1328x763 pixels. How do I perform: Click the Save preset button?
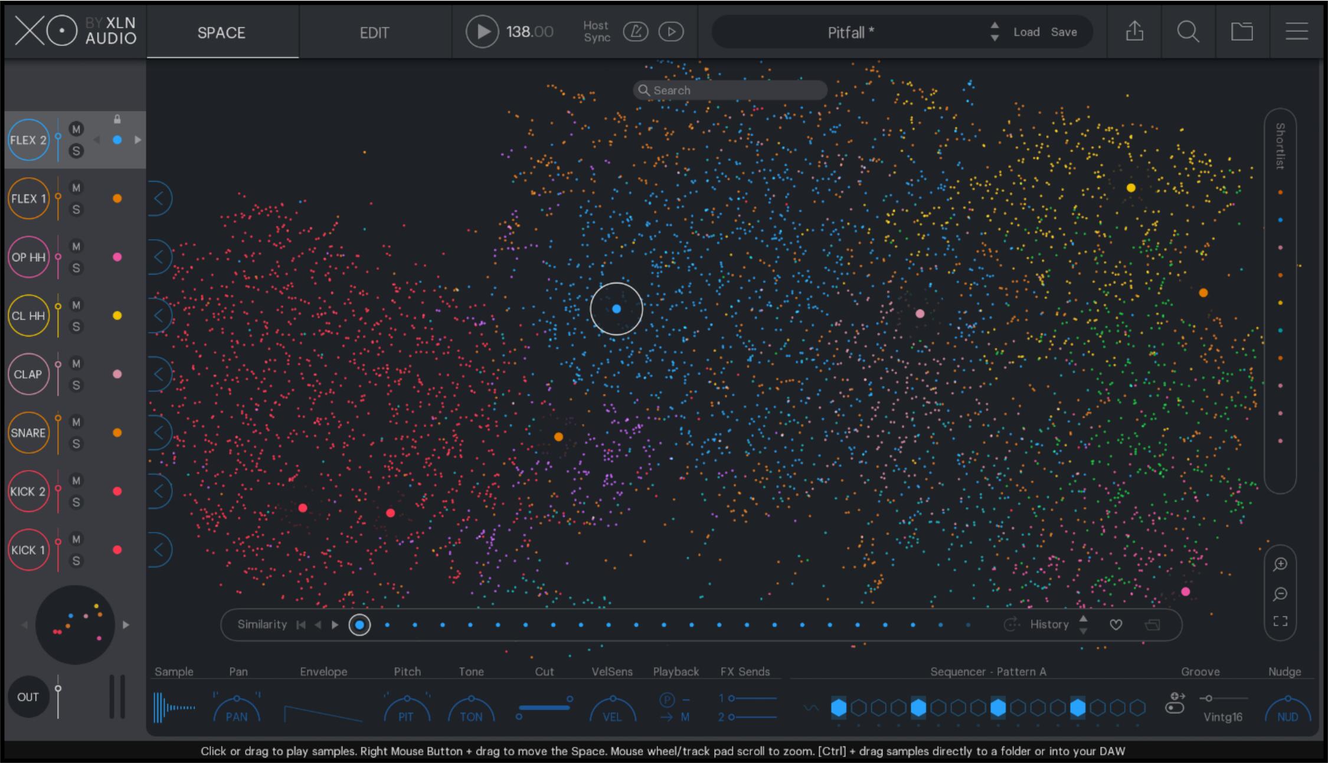(x=1064, y=32)
